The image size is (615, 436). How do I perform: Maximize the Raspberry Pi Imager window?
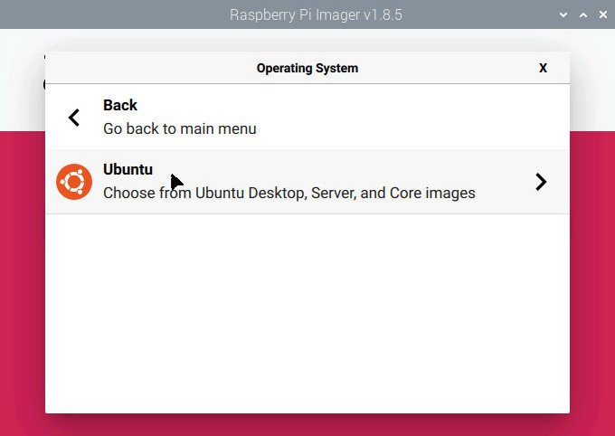(583, 14)
